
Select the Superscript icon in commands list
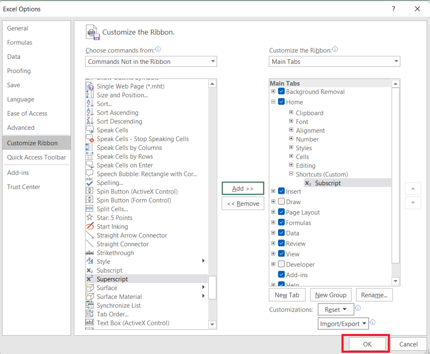[90, 279]
